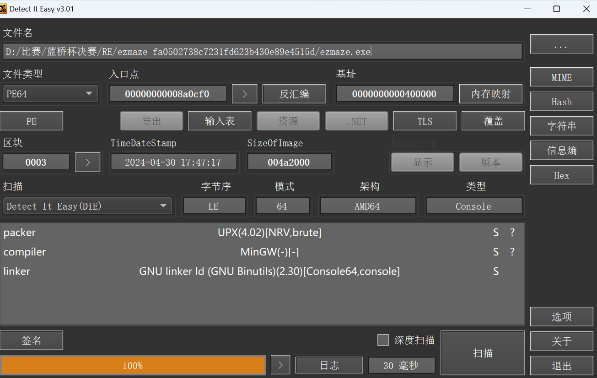597x378 pixels.
Task: Click the arrow button beside sections count 0003
Action: (87, 162)
